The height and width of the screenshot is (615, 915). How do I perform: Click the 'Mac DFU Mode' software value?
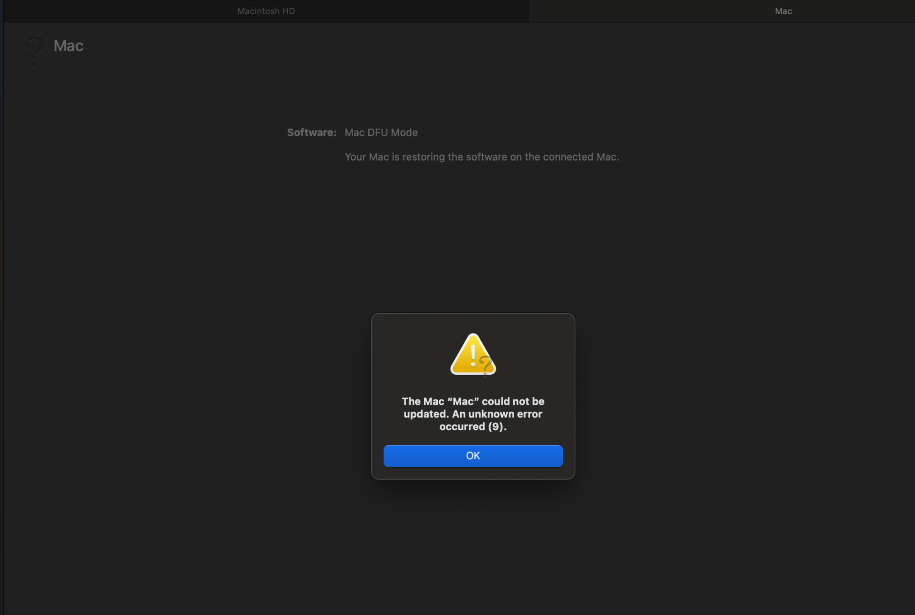(381, 133)
